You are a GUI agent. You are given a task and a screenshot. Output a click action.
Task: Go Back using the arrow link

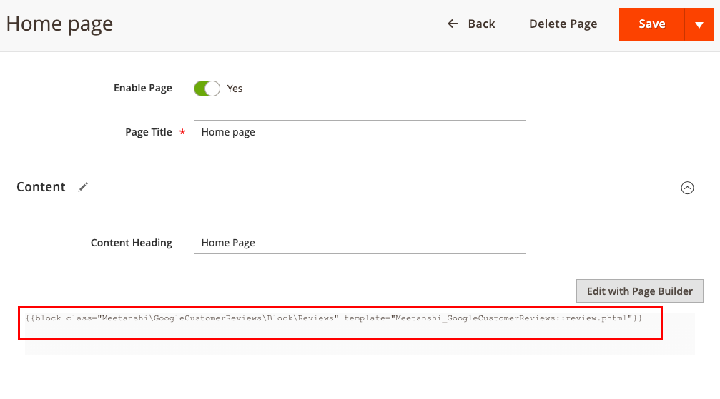pyautogui.click(x=471, y=24)
